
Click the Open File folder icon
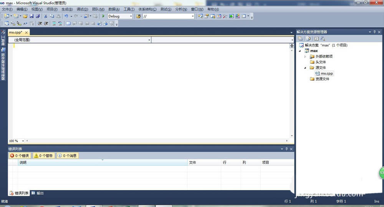[25, 16]
